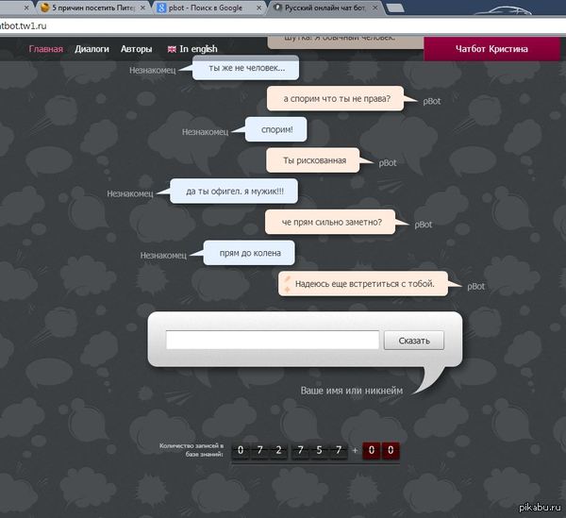Close the '5 причин посетить Питер' tab
This screenshot has height=518, width=566.
point(143,7)
